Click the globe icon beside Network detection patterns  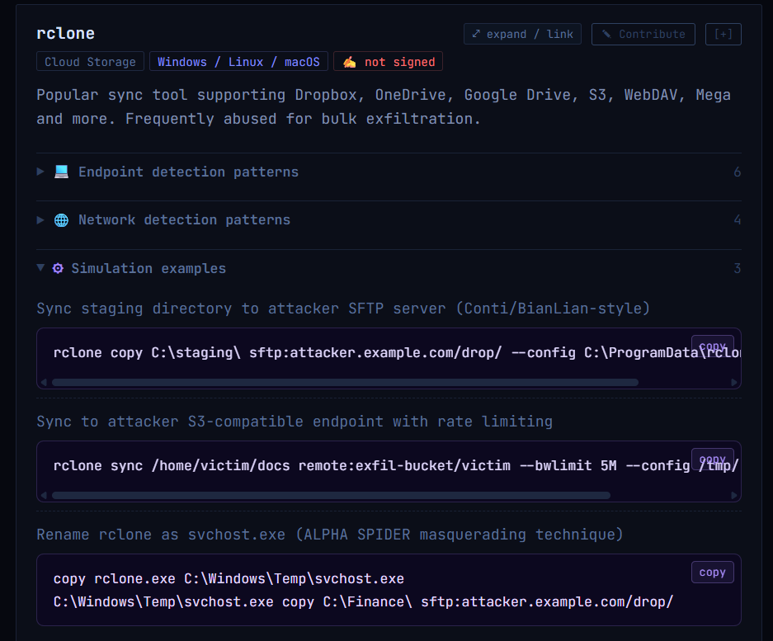[x=61, y=220]
